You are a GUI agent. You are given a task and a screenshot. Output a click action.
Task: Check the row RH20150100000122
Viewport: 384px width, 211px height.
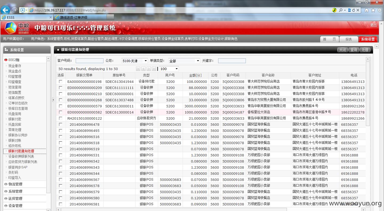point(61,118)
